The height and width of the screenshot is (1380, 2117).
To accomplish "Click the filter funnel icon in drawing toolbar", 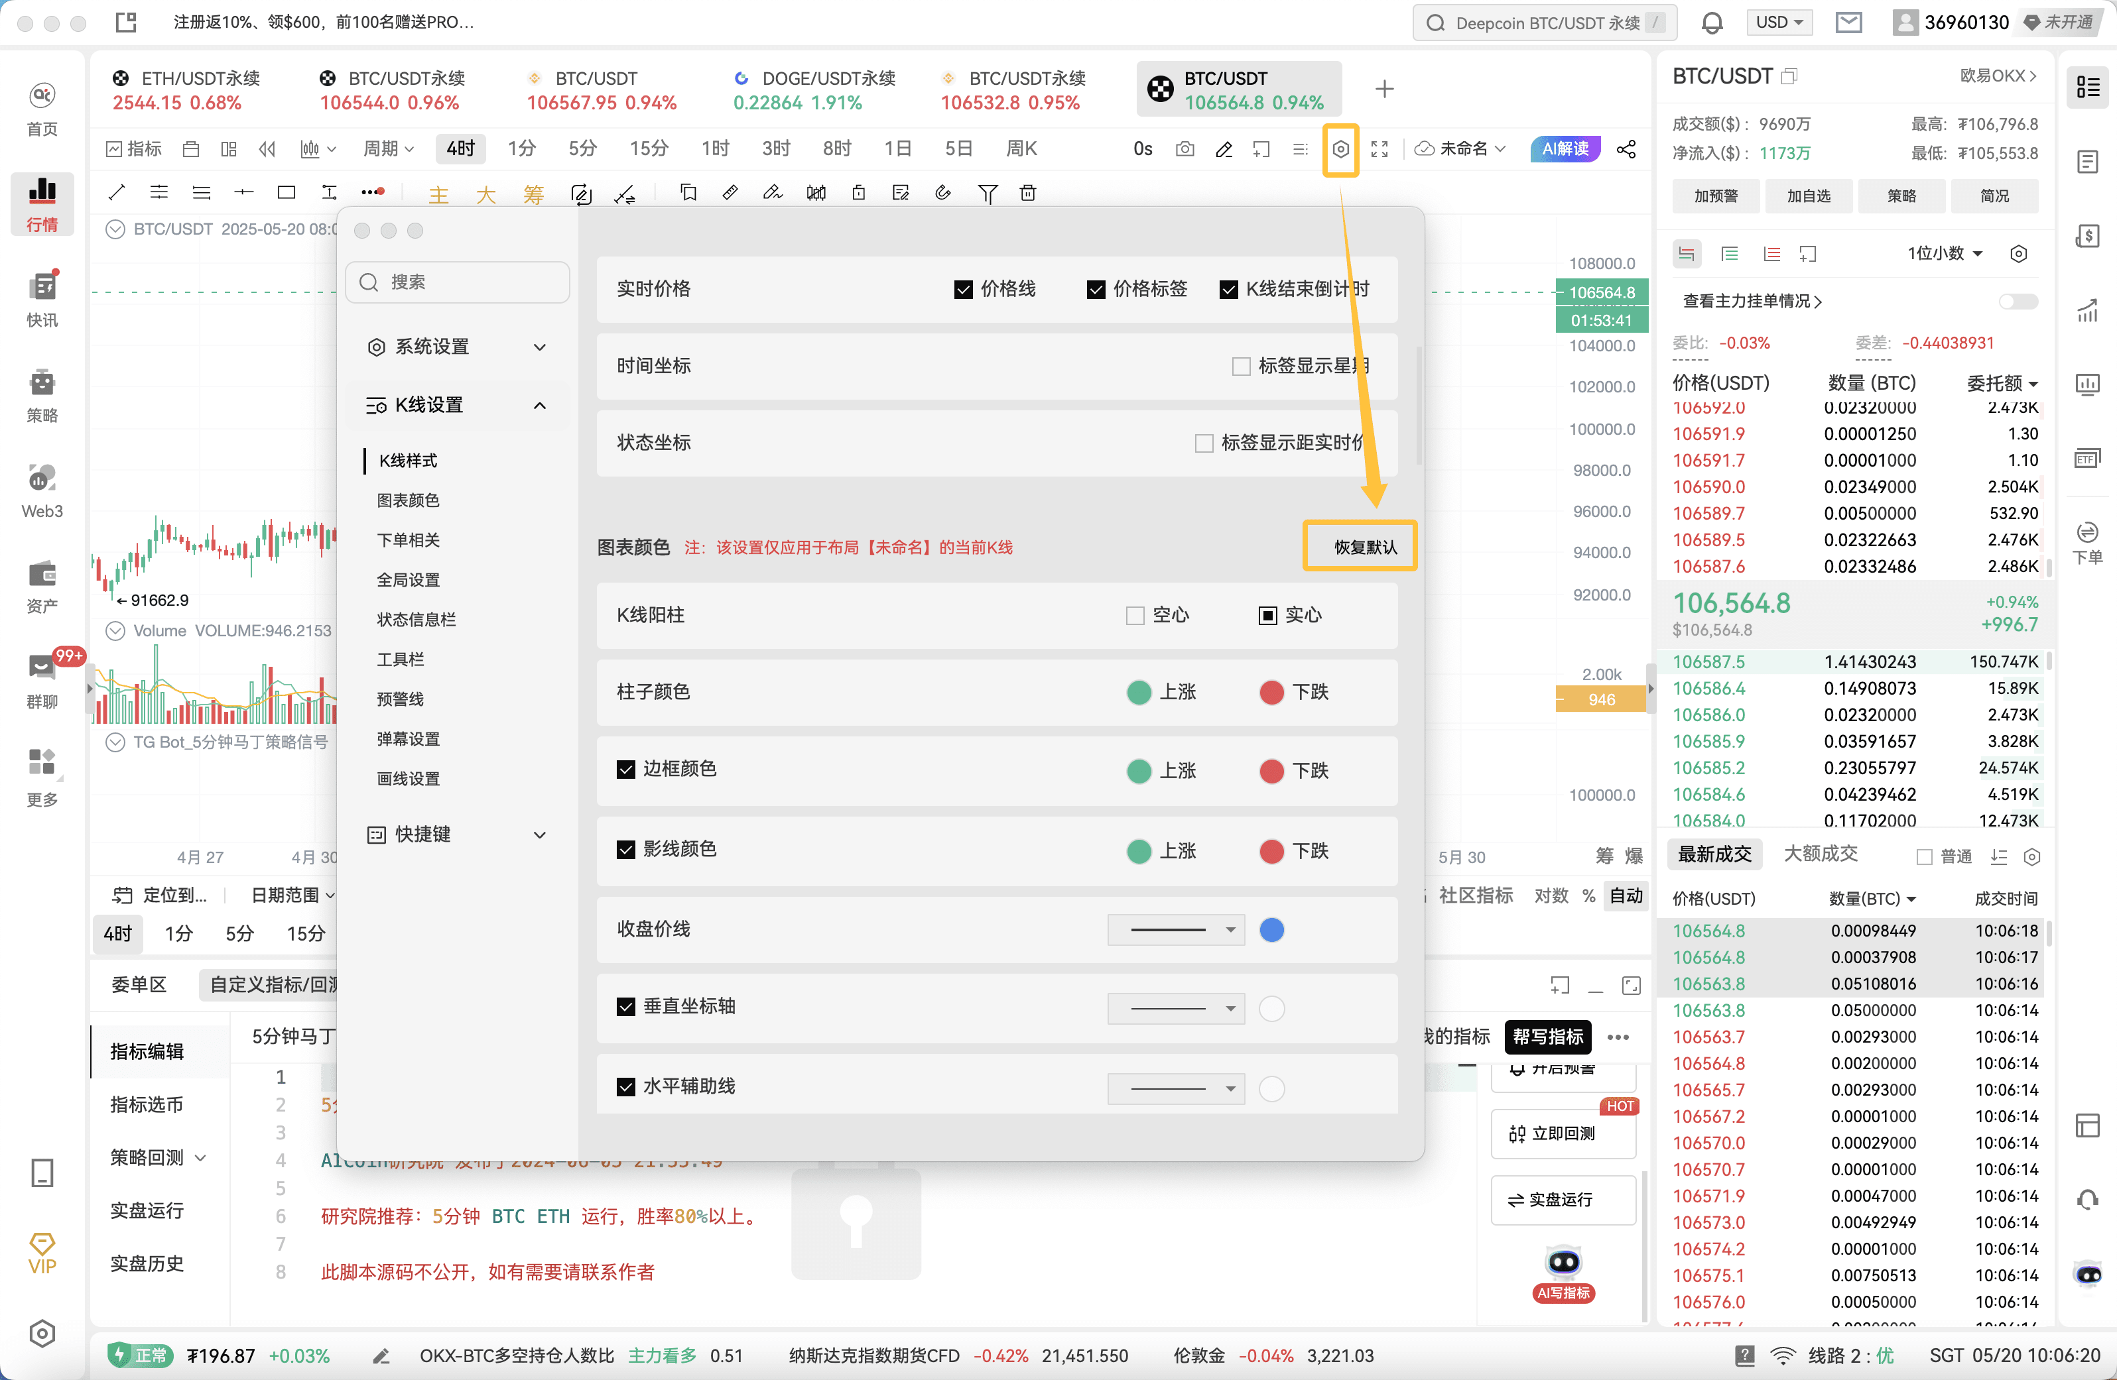I will [988, 193].
